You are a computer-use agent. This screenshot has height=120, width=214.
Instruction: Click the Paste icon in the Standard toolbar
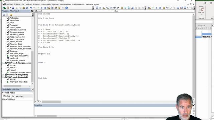pyautogui.click(x=24, y=8)
